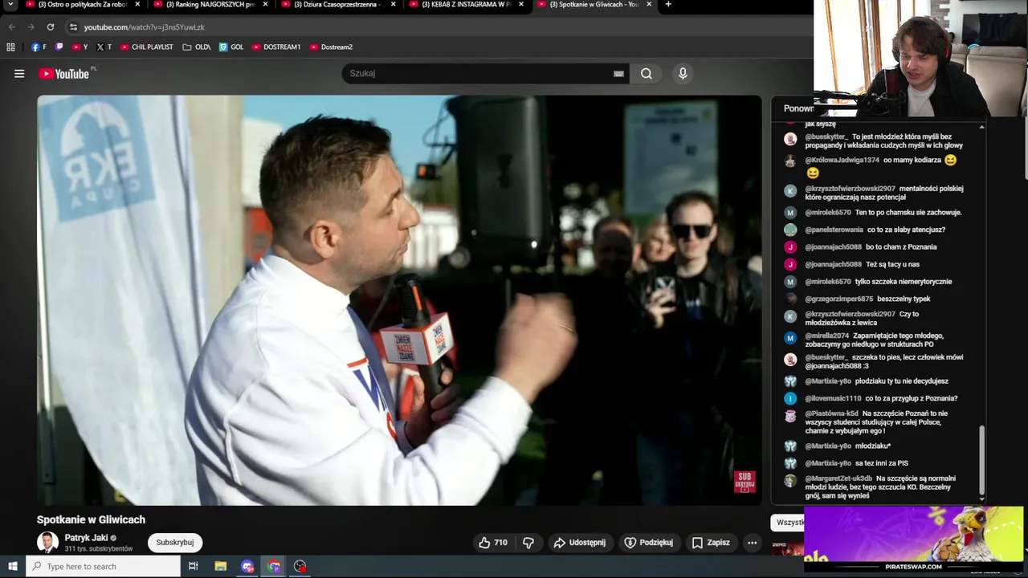Image resolution: width=1028 pixels, height=578 pixels.
Task: Open a new browser tab
Action: (668, 5)
